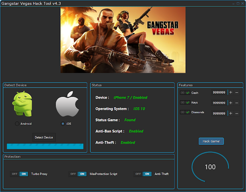Click the 'Anti-Ban Script :' label

[110, 131]
